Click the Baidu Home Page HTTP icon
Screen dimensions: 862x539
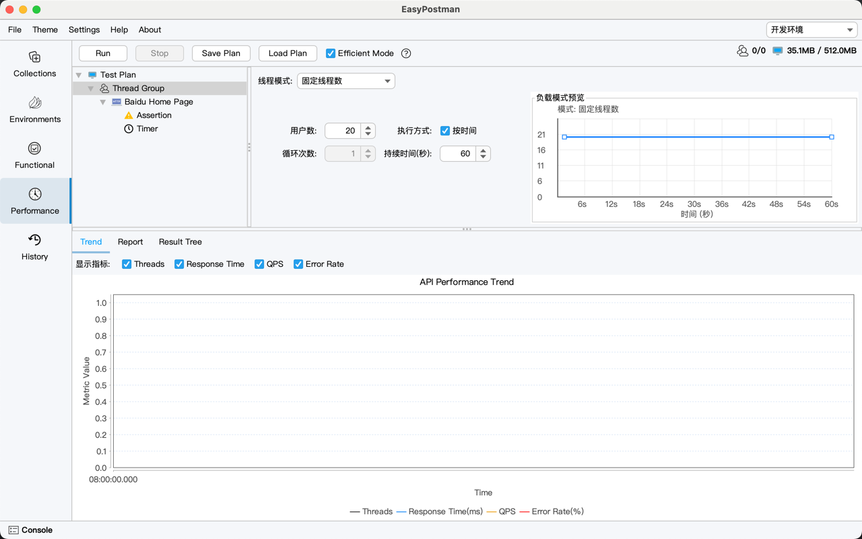tap(117, 102)
